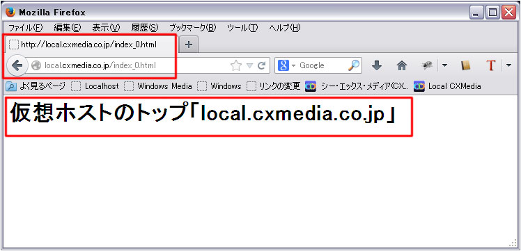Screen dimensions: 521x251
Task: Go to the home page via house icon
Action: coord(402,65)
